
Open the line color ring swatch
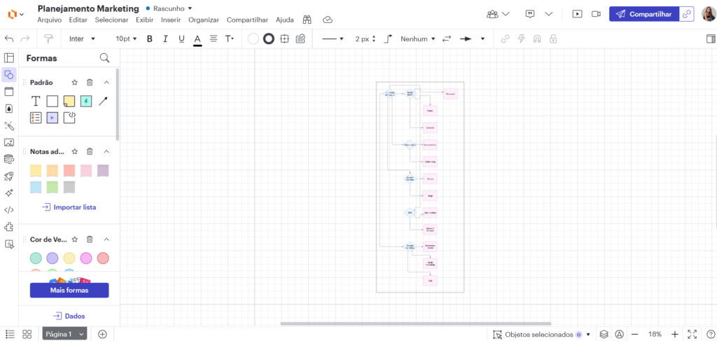pos(269,39)
